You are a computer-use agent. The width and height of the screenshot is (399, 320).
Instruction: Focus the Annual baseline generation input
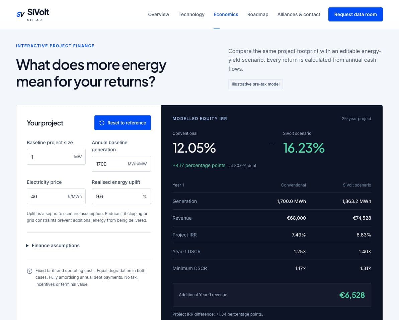pyautogui.click(x=121, y=164)
